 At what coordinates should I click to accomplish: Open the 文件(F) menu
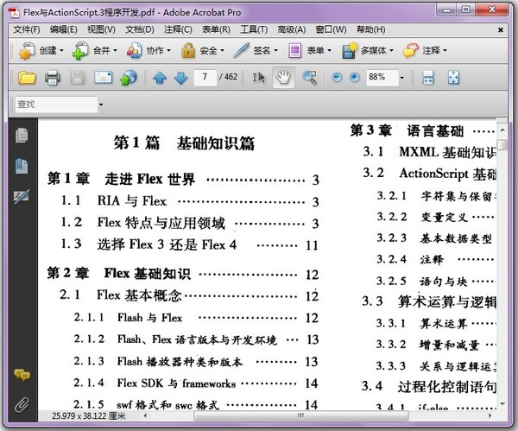click(27, 29)
